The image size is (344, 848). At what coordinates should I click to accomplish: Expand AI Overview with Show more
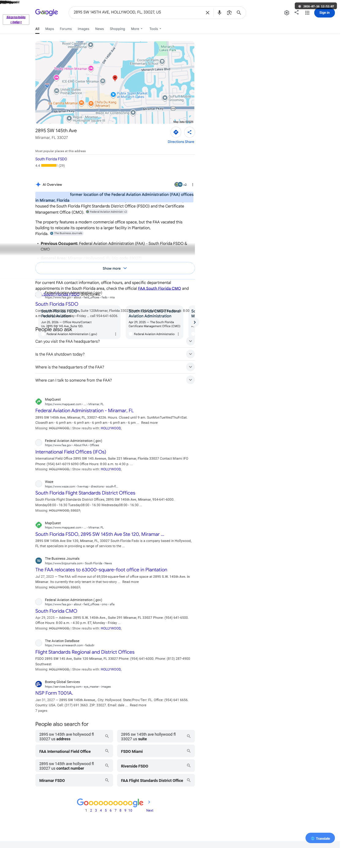click(115, 268)
